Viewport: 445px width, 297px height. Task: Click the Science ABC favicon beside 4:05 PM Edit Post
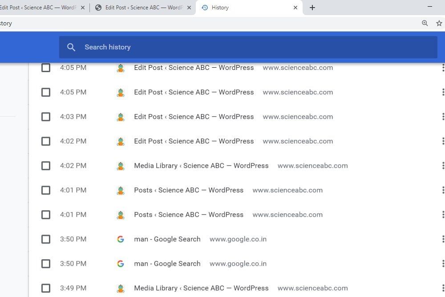point(120,68)
